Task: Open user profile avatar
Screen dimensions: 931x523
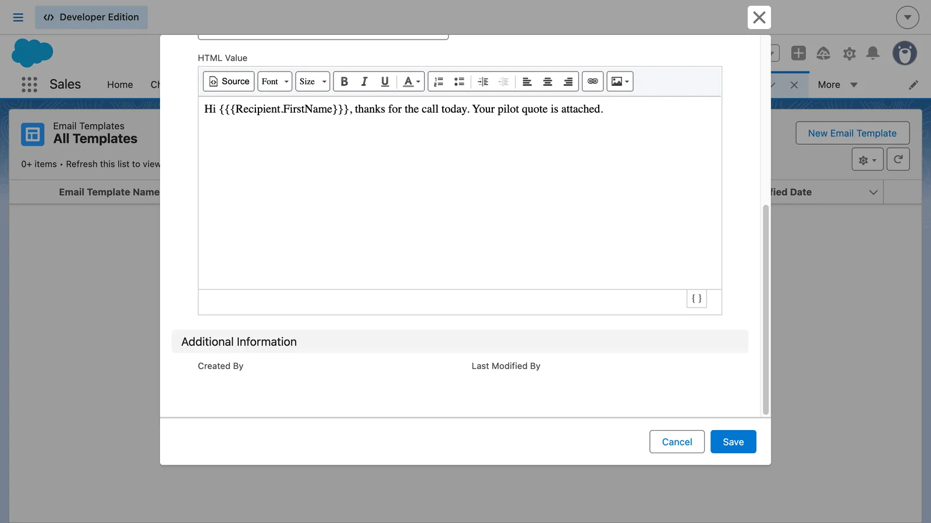Action: pyautogui.click(x=905, y=53)
